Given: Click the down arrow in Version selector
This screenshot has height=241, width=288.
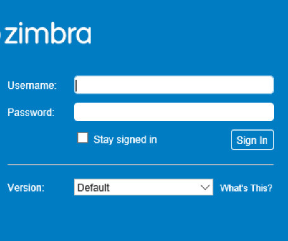Looking at the screenshot, I should click(205, 187).
